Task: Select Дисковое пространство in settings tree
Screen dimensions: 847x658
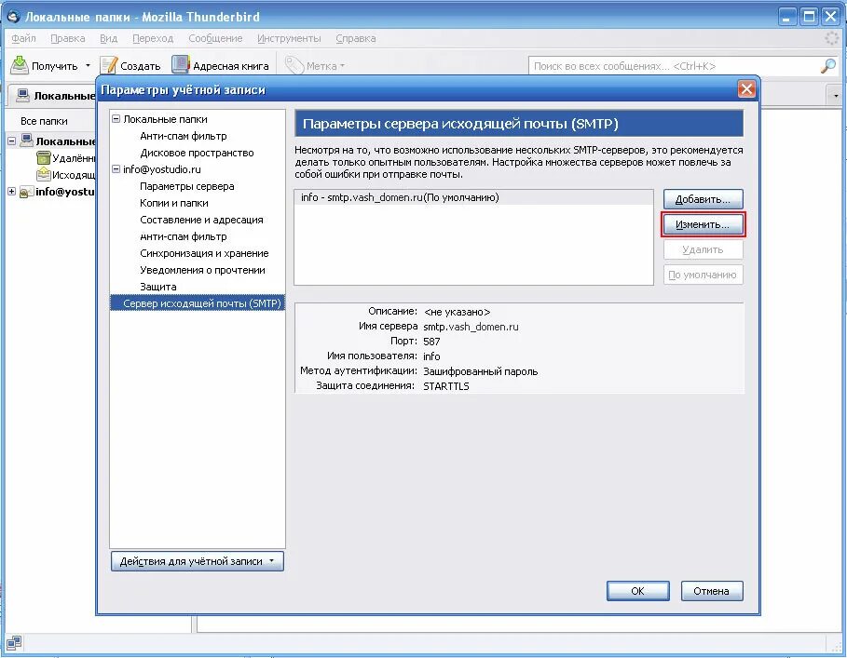Action: pos(197,153)
